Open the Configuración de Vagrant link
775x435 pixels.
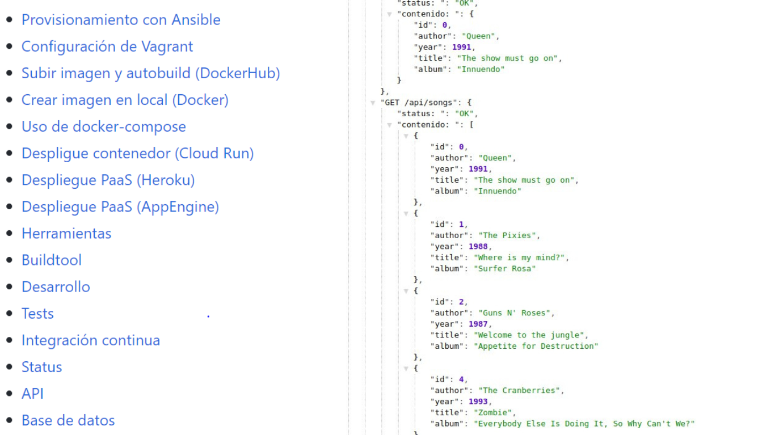click(107, 47)
